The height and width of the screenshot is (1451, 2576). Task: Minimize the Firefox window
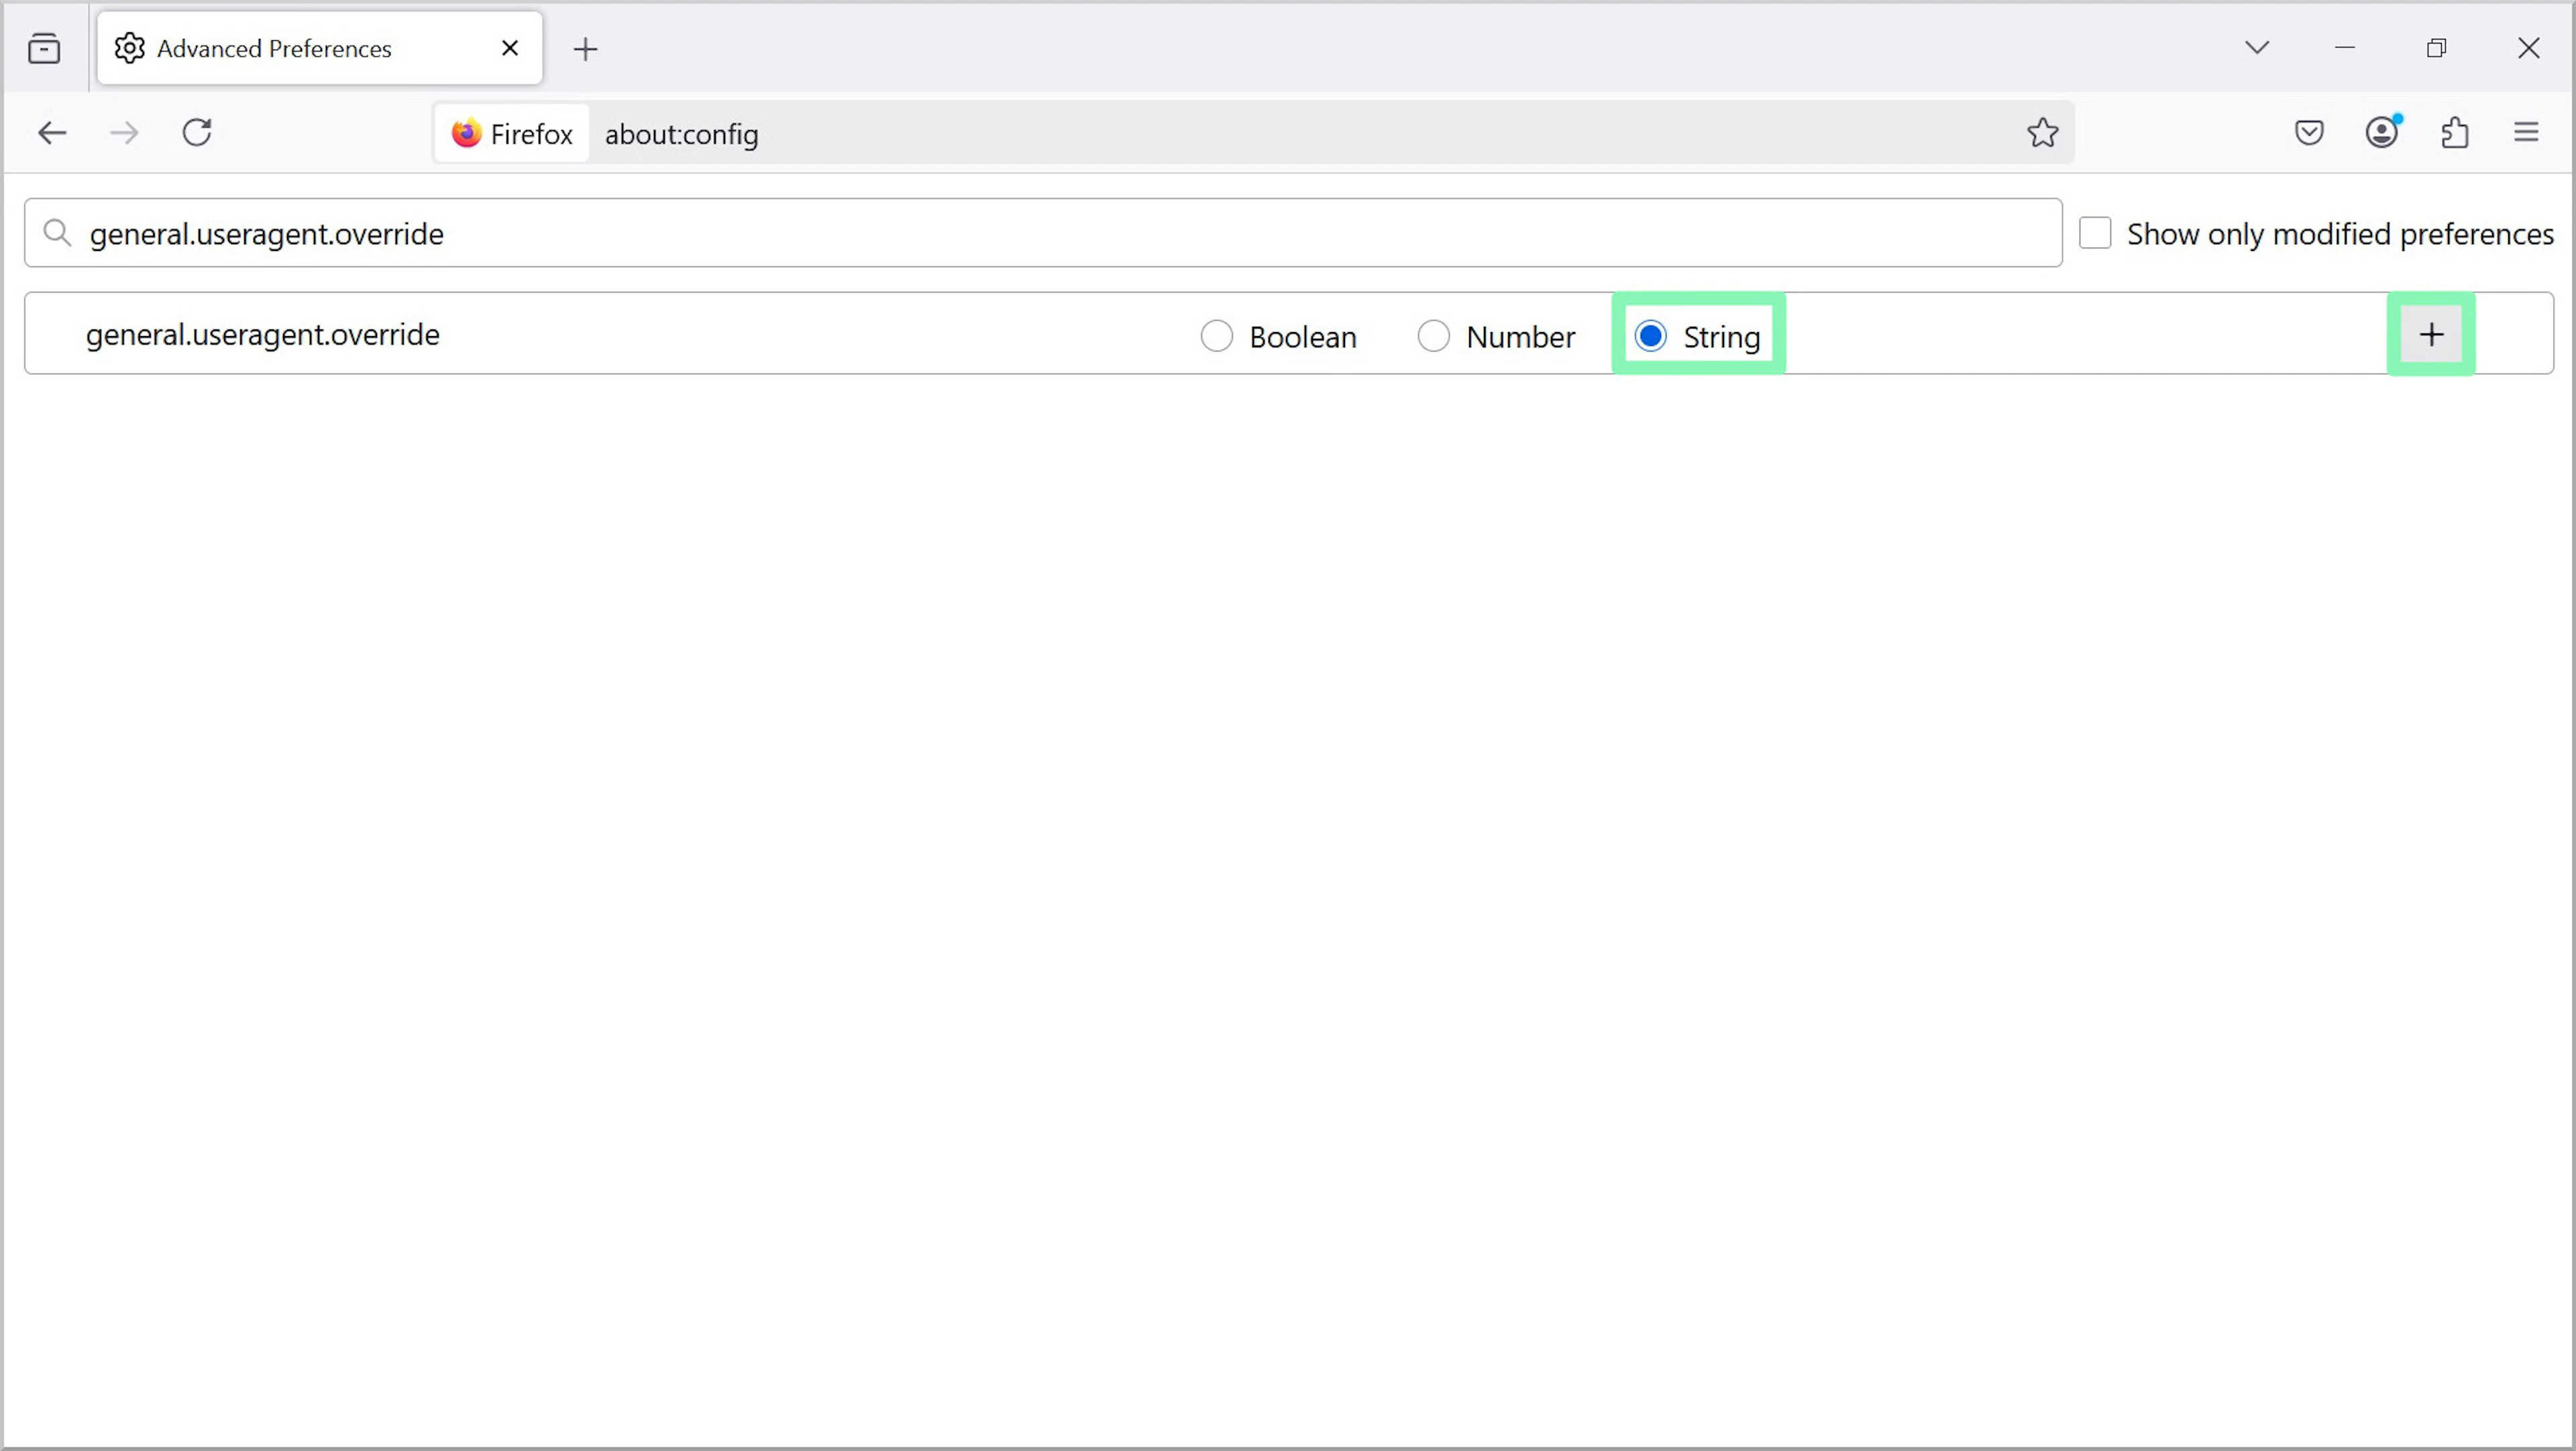tap(2345, 48)
